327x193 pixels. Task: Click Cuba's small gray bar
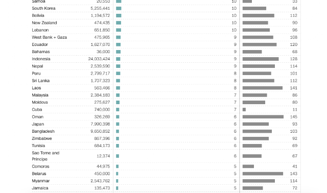click(244, 110)
